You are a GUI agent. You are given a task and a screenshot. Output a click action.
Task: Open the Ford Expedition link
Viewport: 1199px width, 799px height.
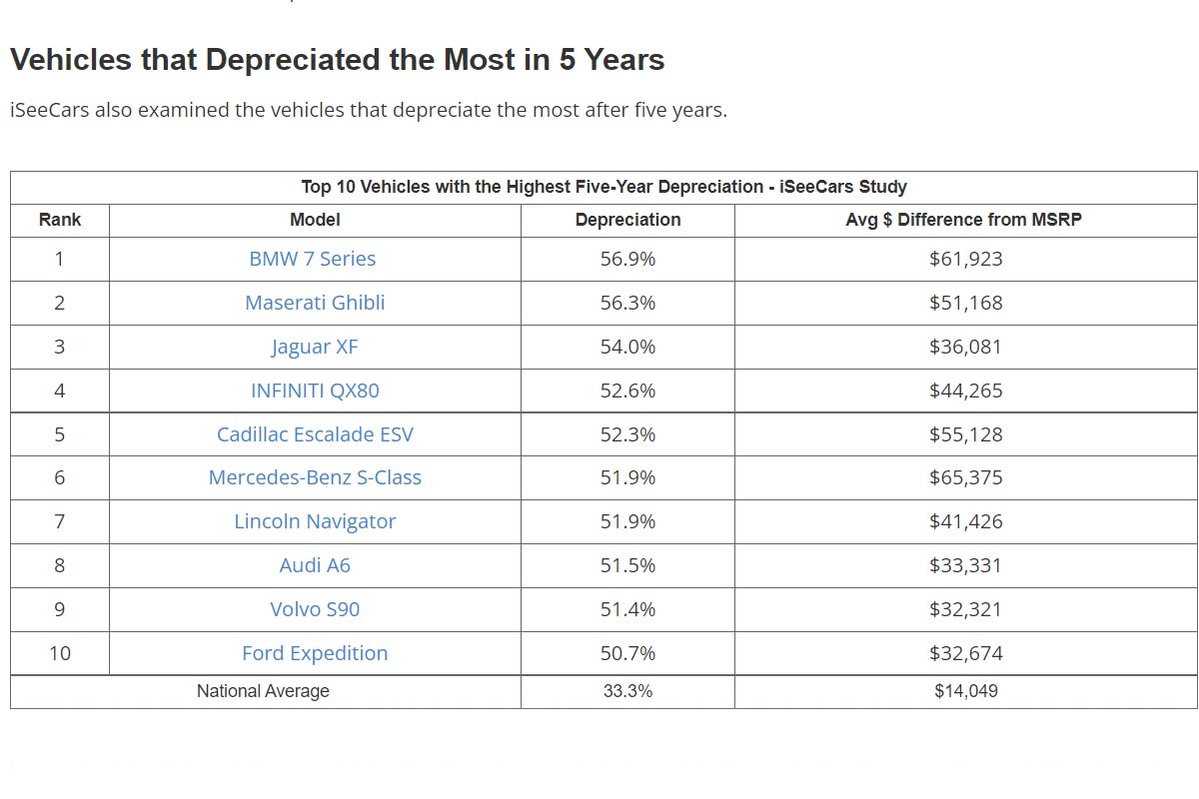point(315,653)
